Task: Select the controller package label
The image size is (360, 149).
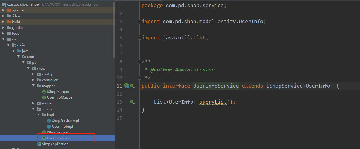Action: pyautogui.click(x=50, y=80)
